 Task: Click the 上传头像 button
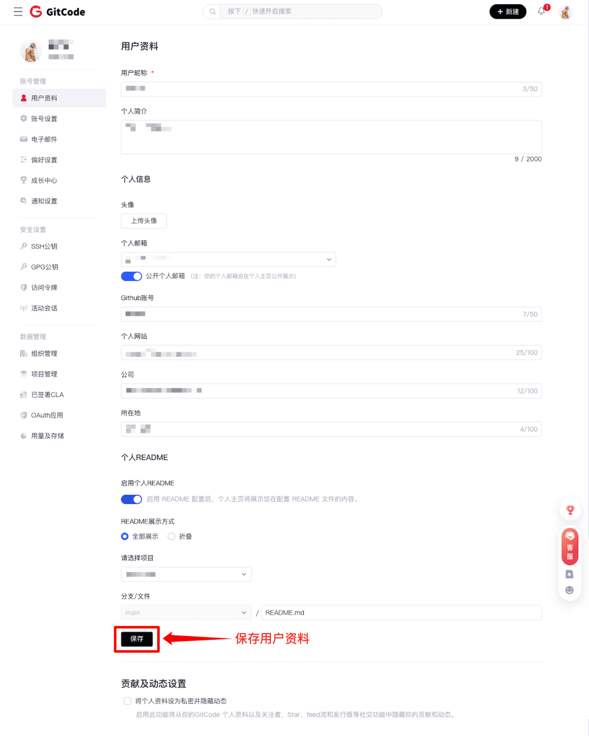144,221
